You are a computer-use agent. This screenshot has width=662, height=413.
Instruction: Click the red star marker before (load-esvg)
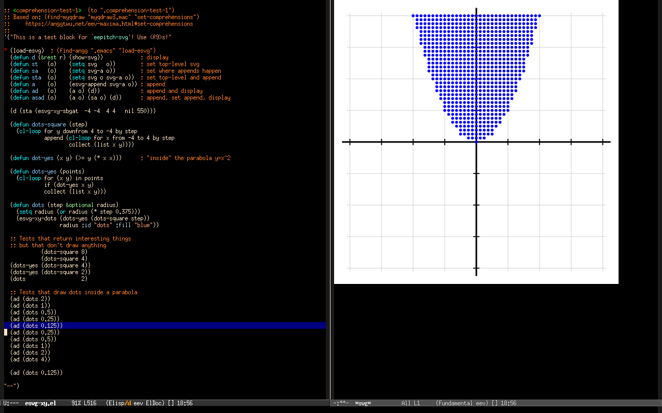5,51
